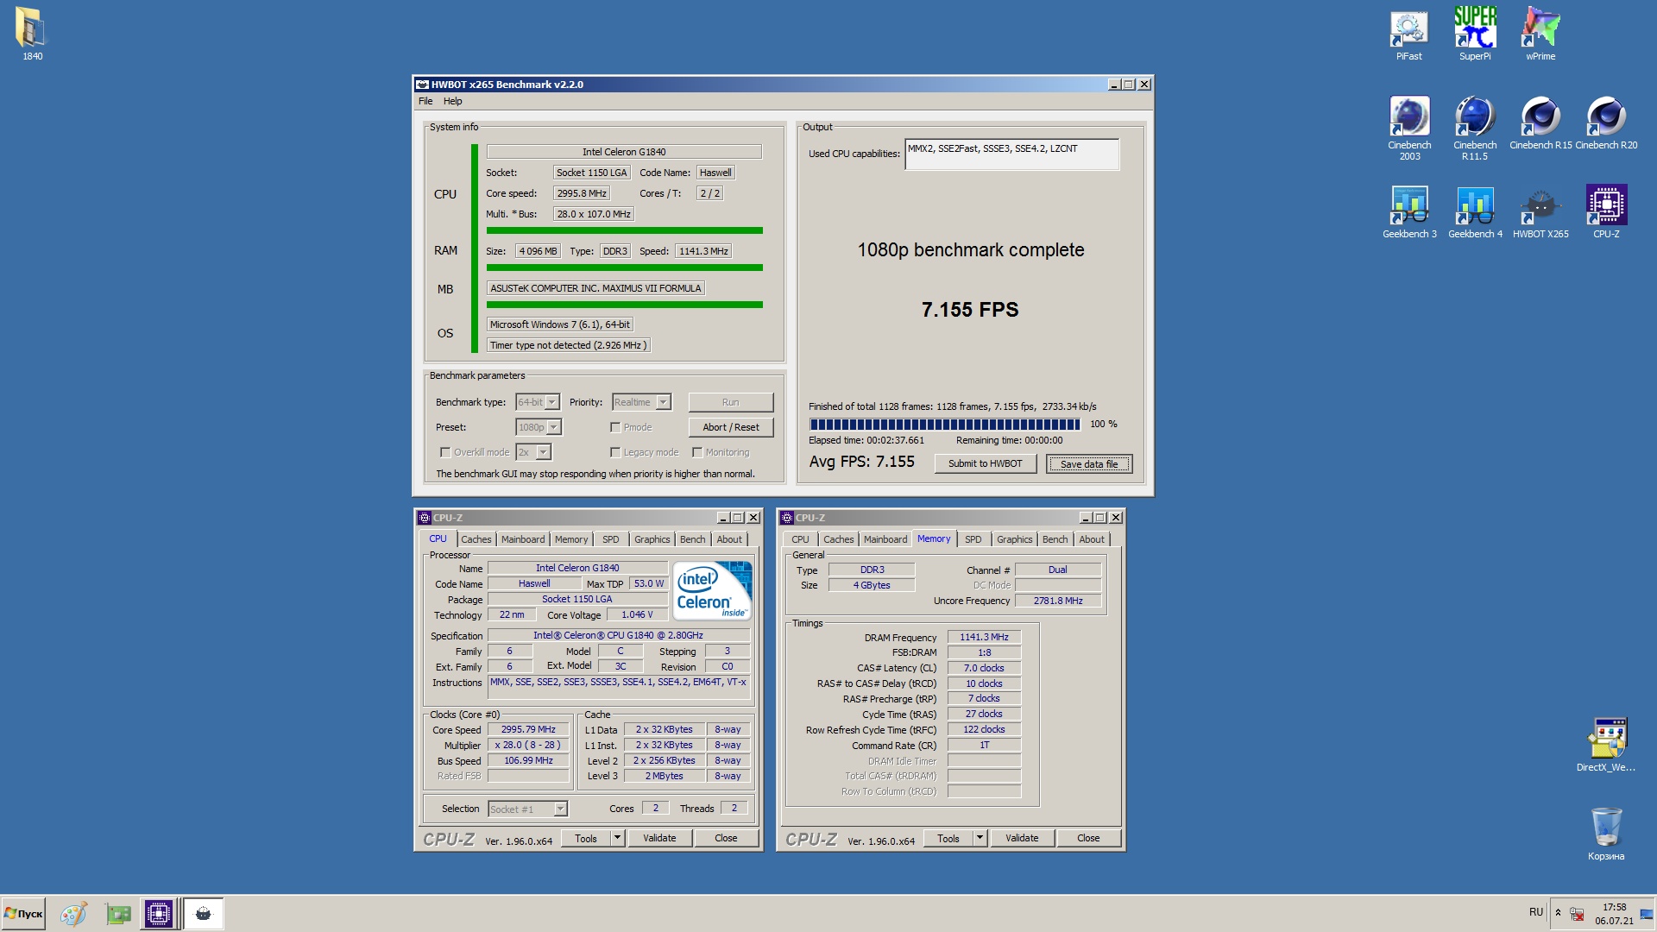Switch to Caches tab in left CPU-Z
Viewport: 1657px width, 932px height.
coord(476,539)
